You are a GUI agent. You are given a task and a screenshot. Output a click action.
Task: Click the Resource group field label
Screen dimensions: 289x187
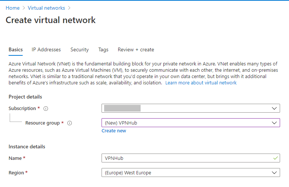(x=42, y=123)
